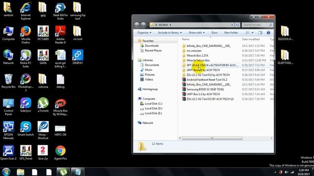The width and height of the screenshot is (314, 176).
Task: Select the debug file icon
Action: point(60,81)
